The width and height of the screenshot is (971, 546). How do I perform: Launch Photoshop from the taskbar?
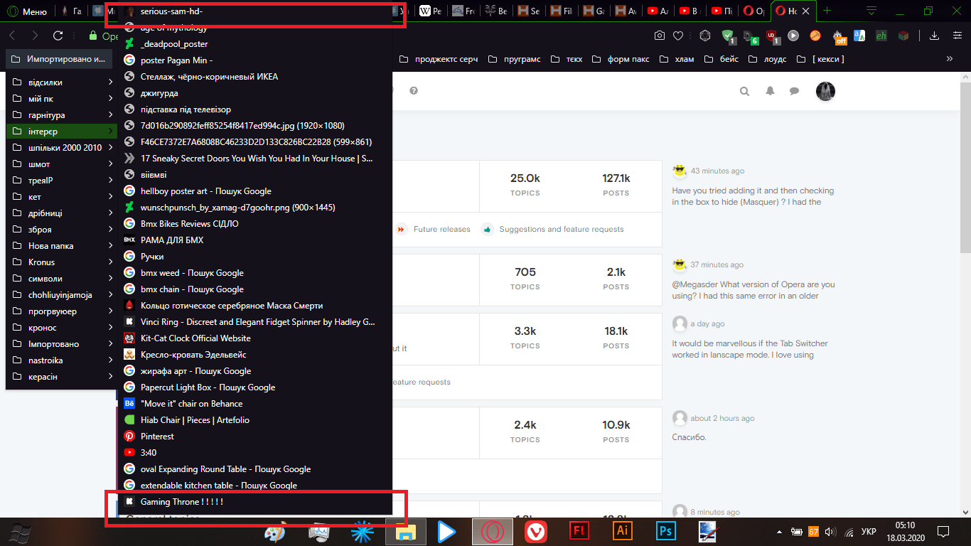click(665, 532)
